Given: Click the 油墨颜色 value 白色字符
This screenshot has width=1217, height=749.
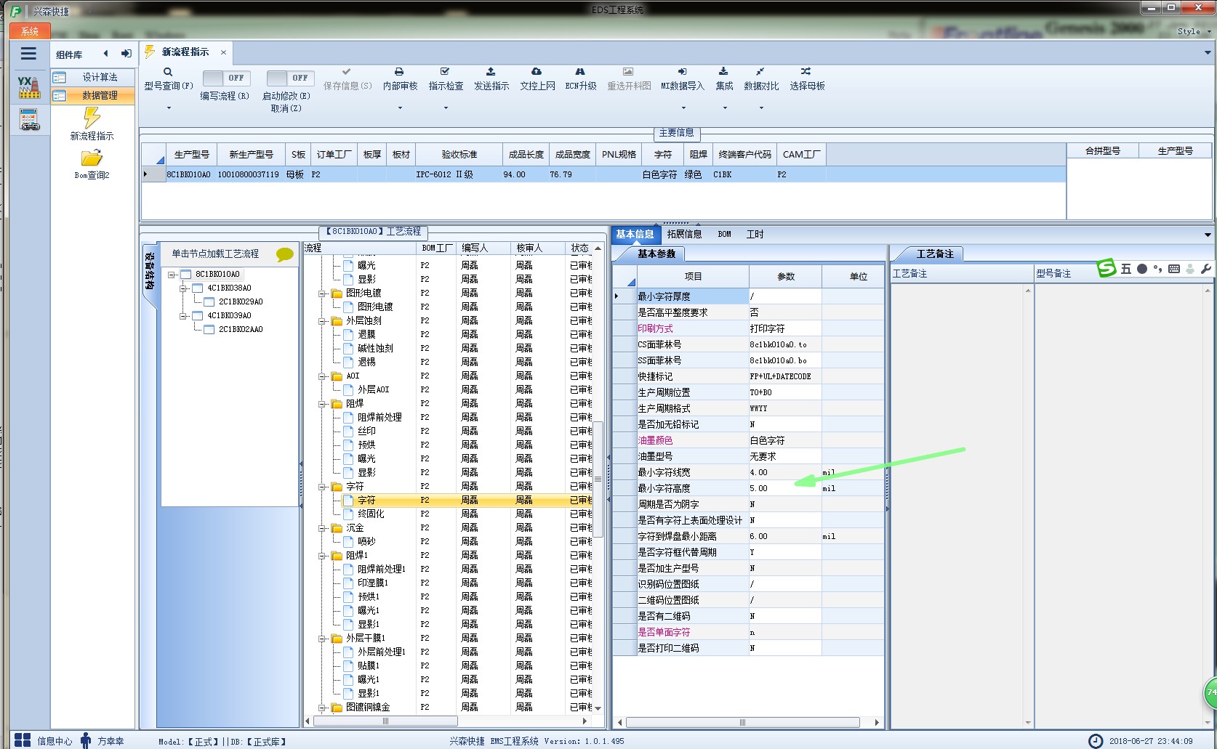Looking at the screenshot, I should coord(785,440).
